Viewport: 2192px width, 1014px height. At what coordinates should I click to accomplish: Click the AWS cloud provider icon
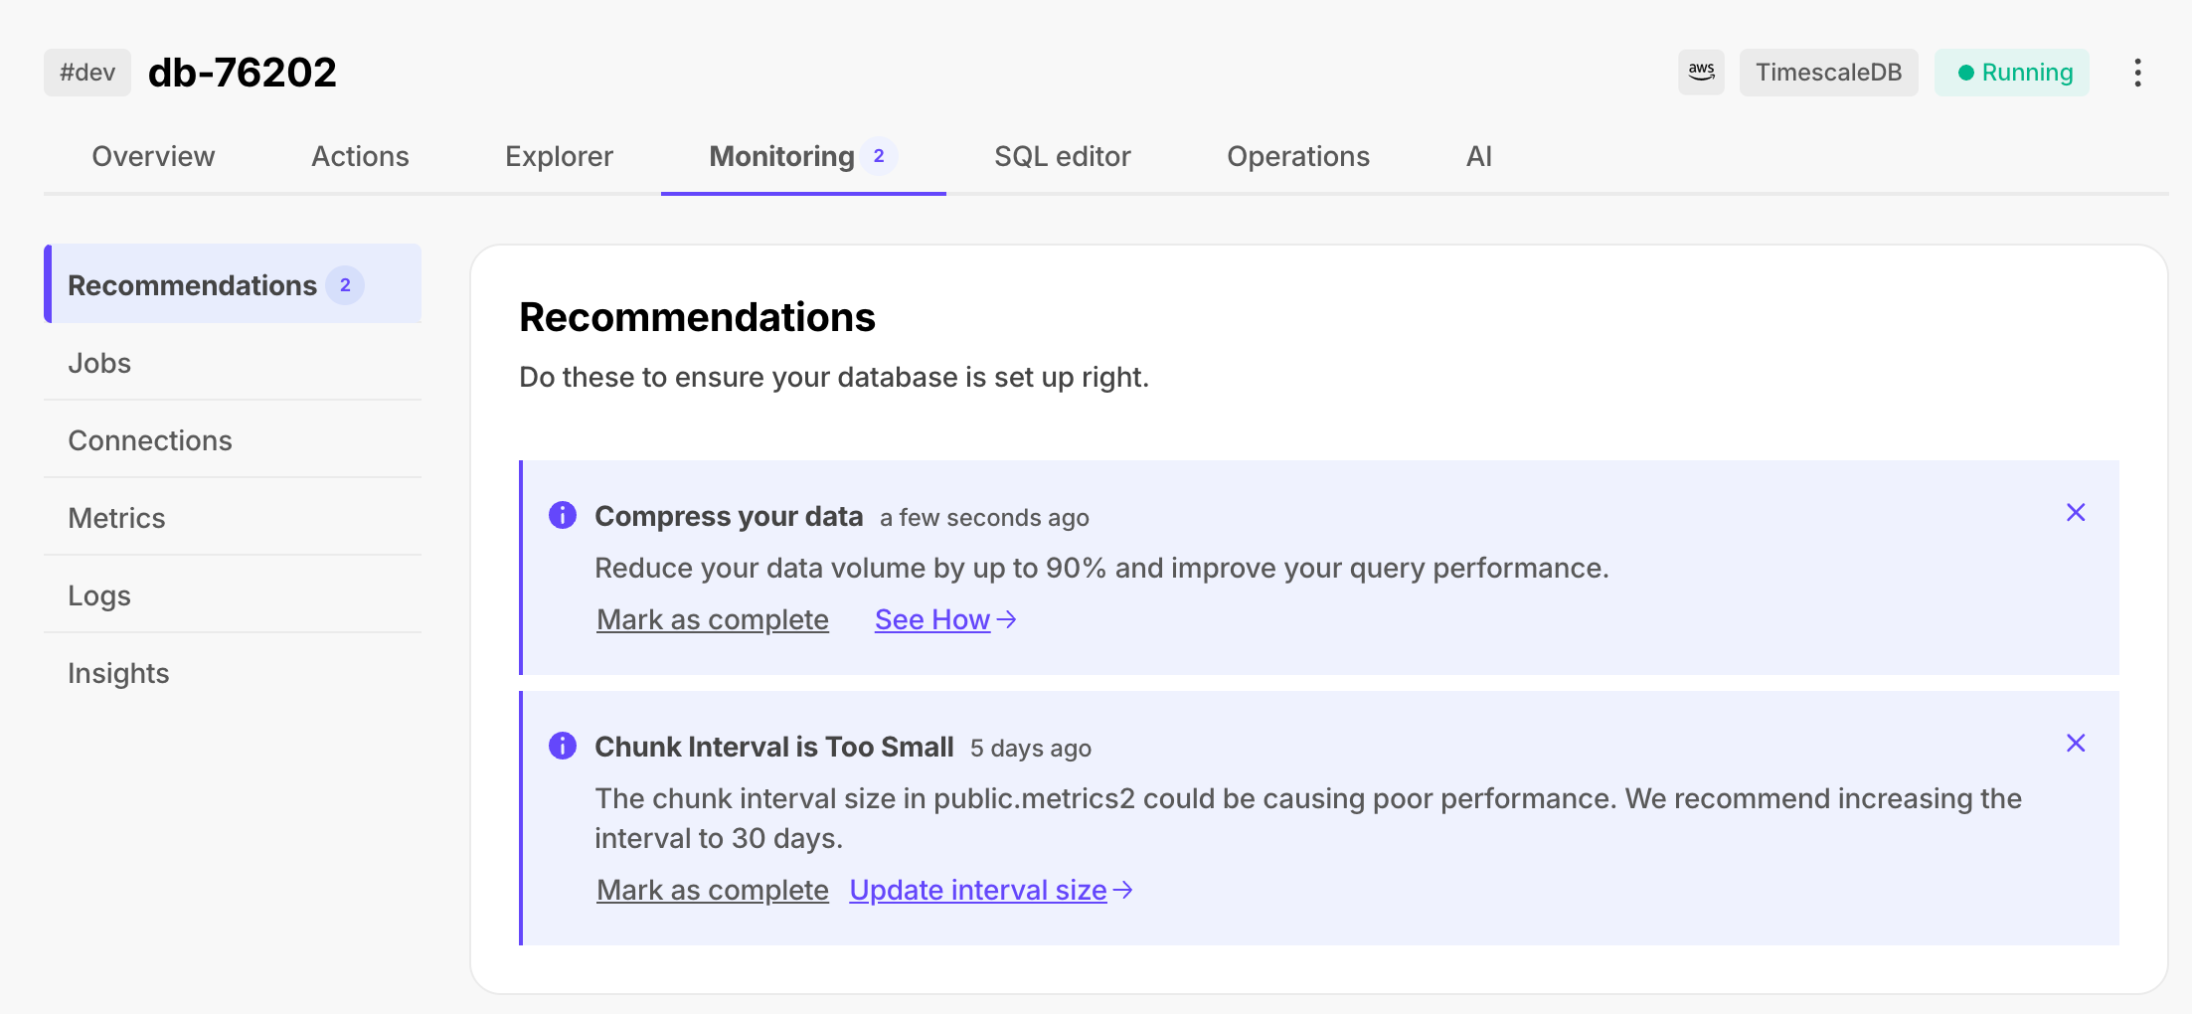(x=1701, y=73)
